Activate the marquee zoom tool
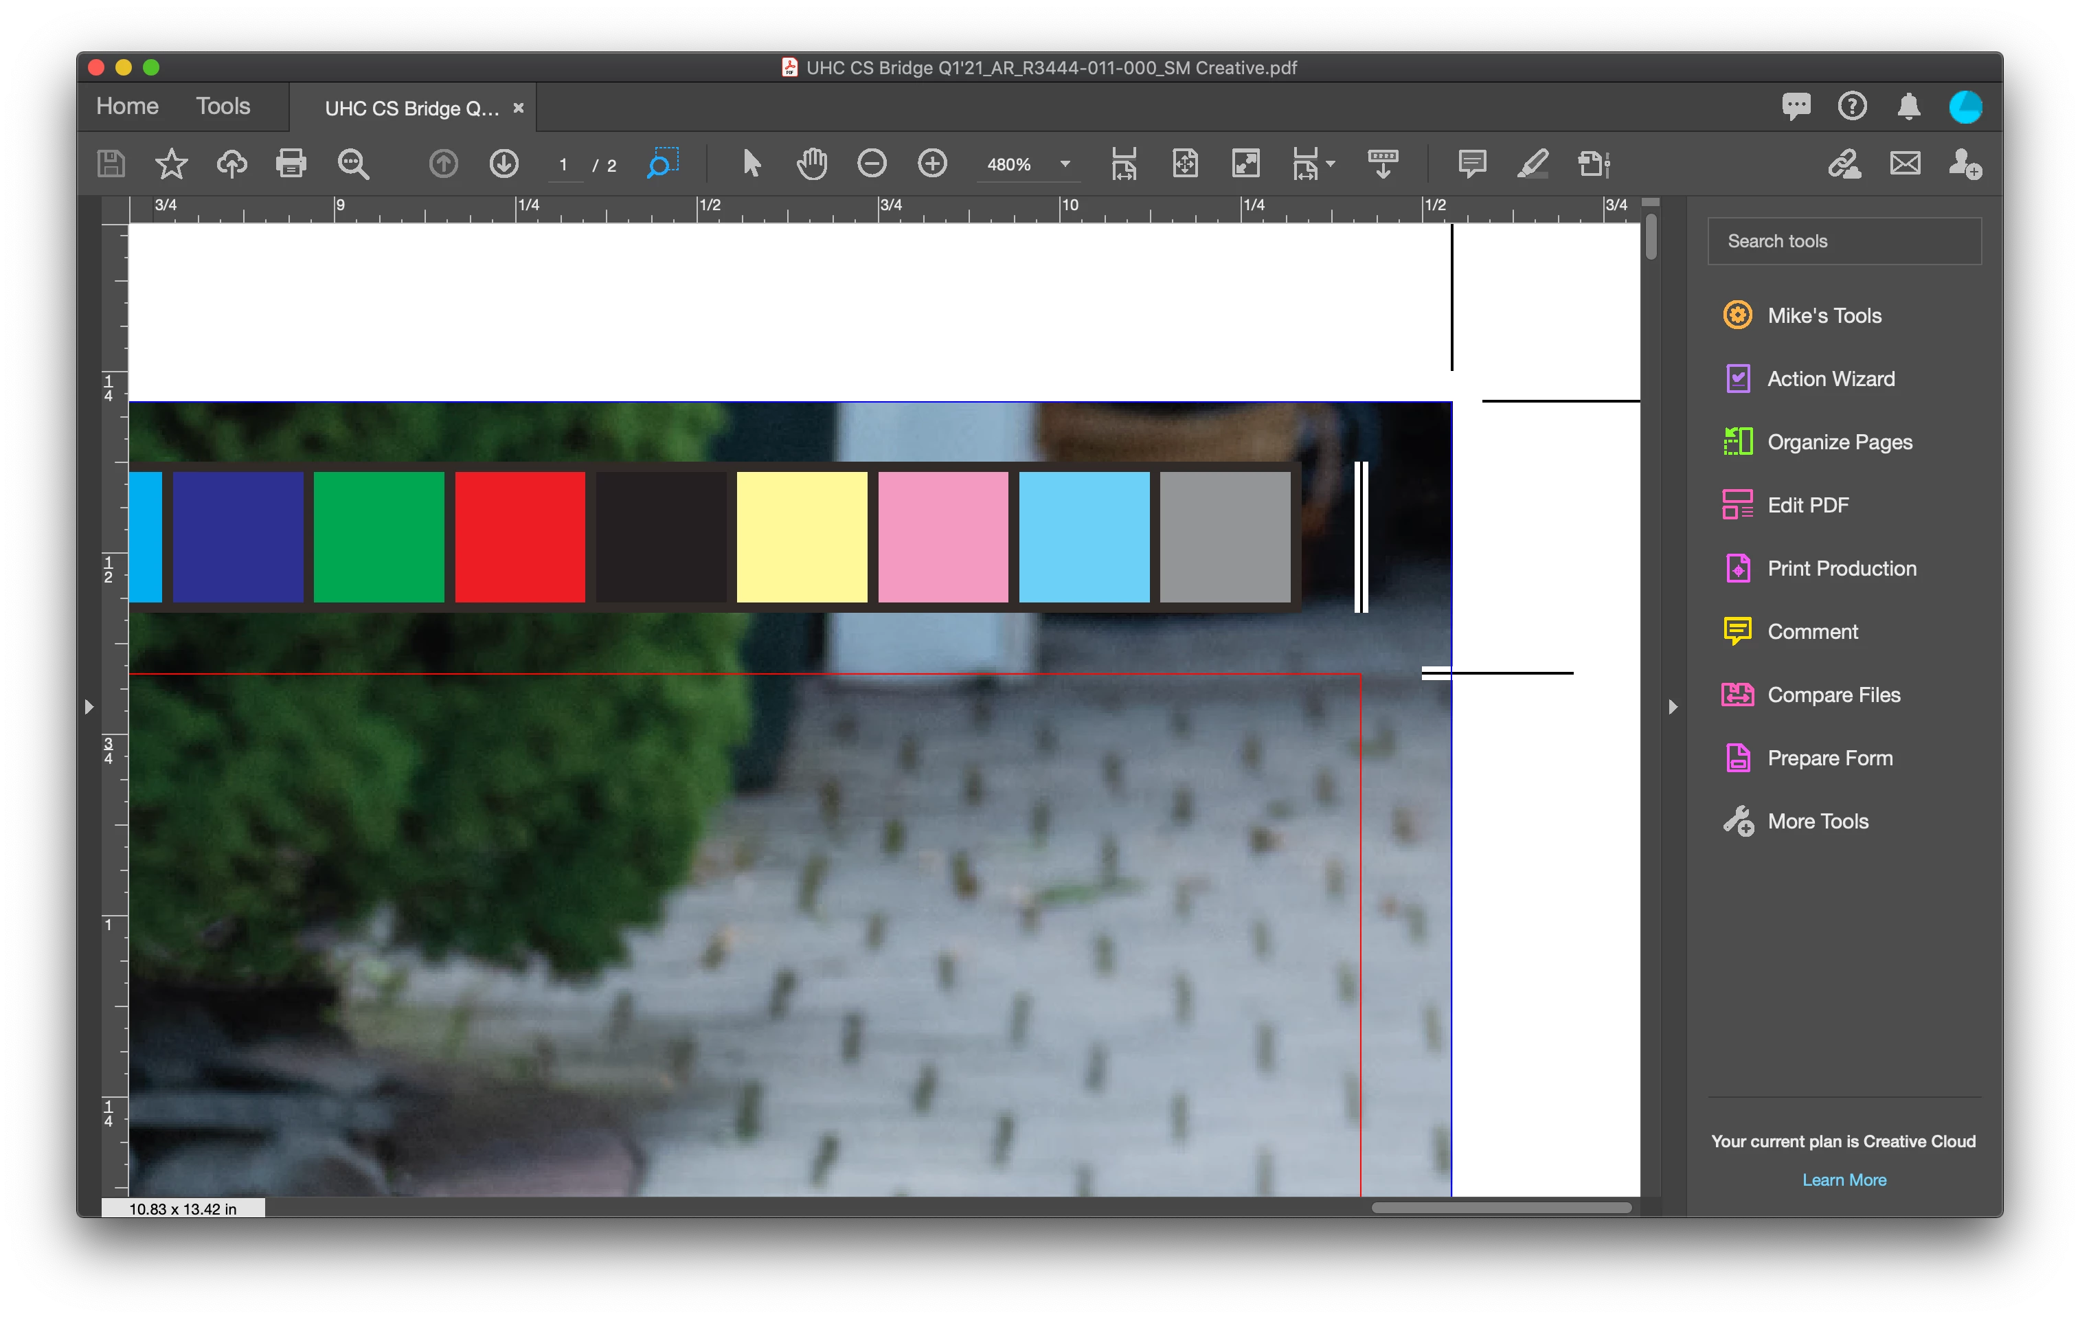 coord(662,164)
